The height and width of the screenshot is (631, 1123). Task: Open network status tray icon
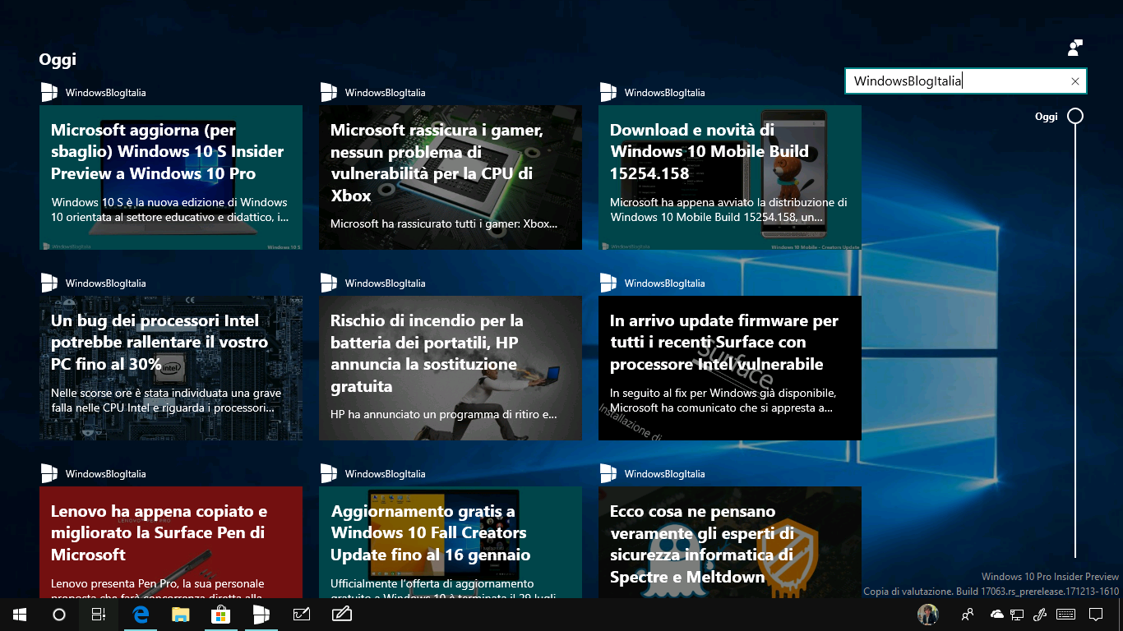(1017, 614)
